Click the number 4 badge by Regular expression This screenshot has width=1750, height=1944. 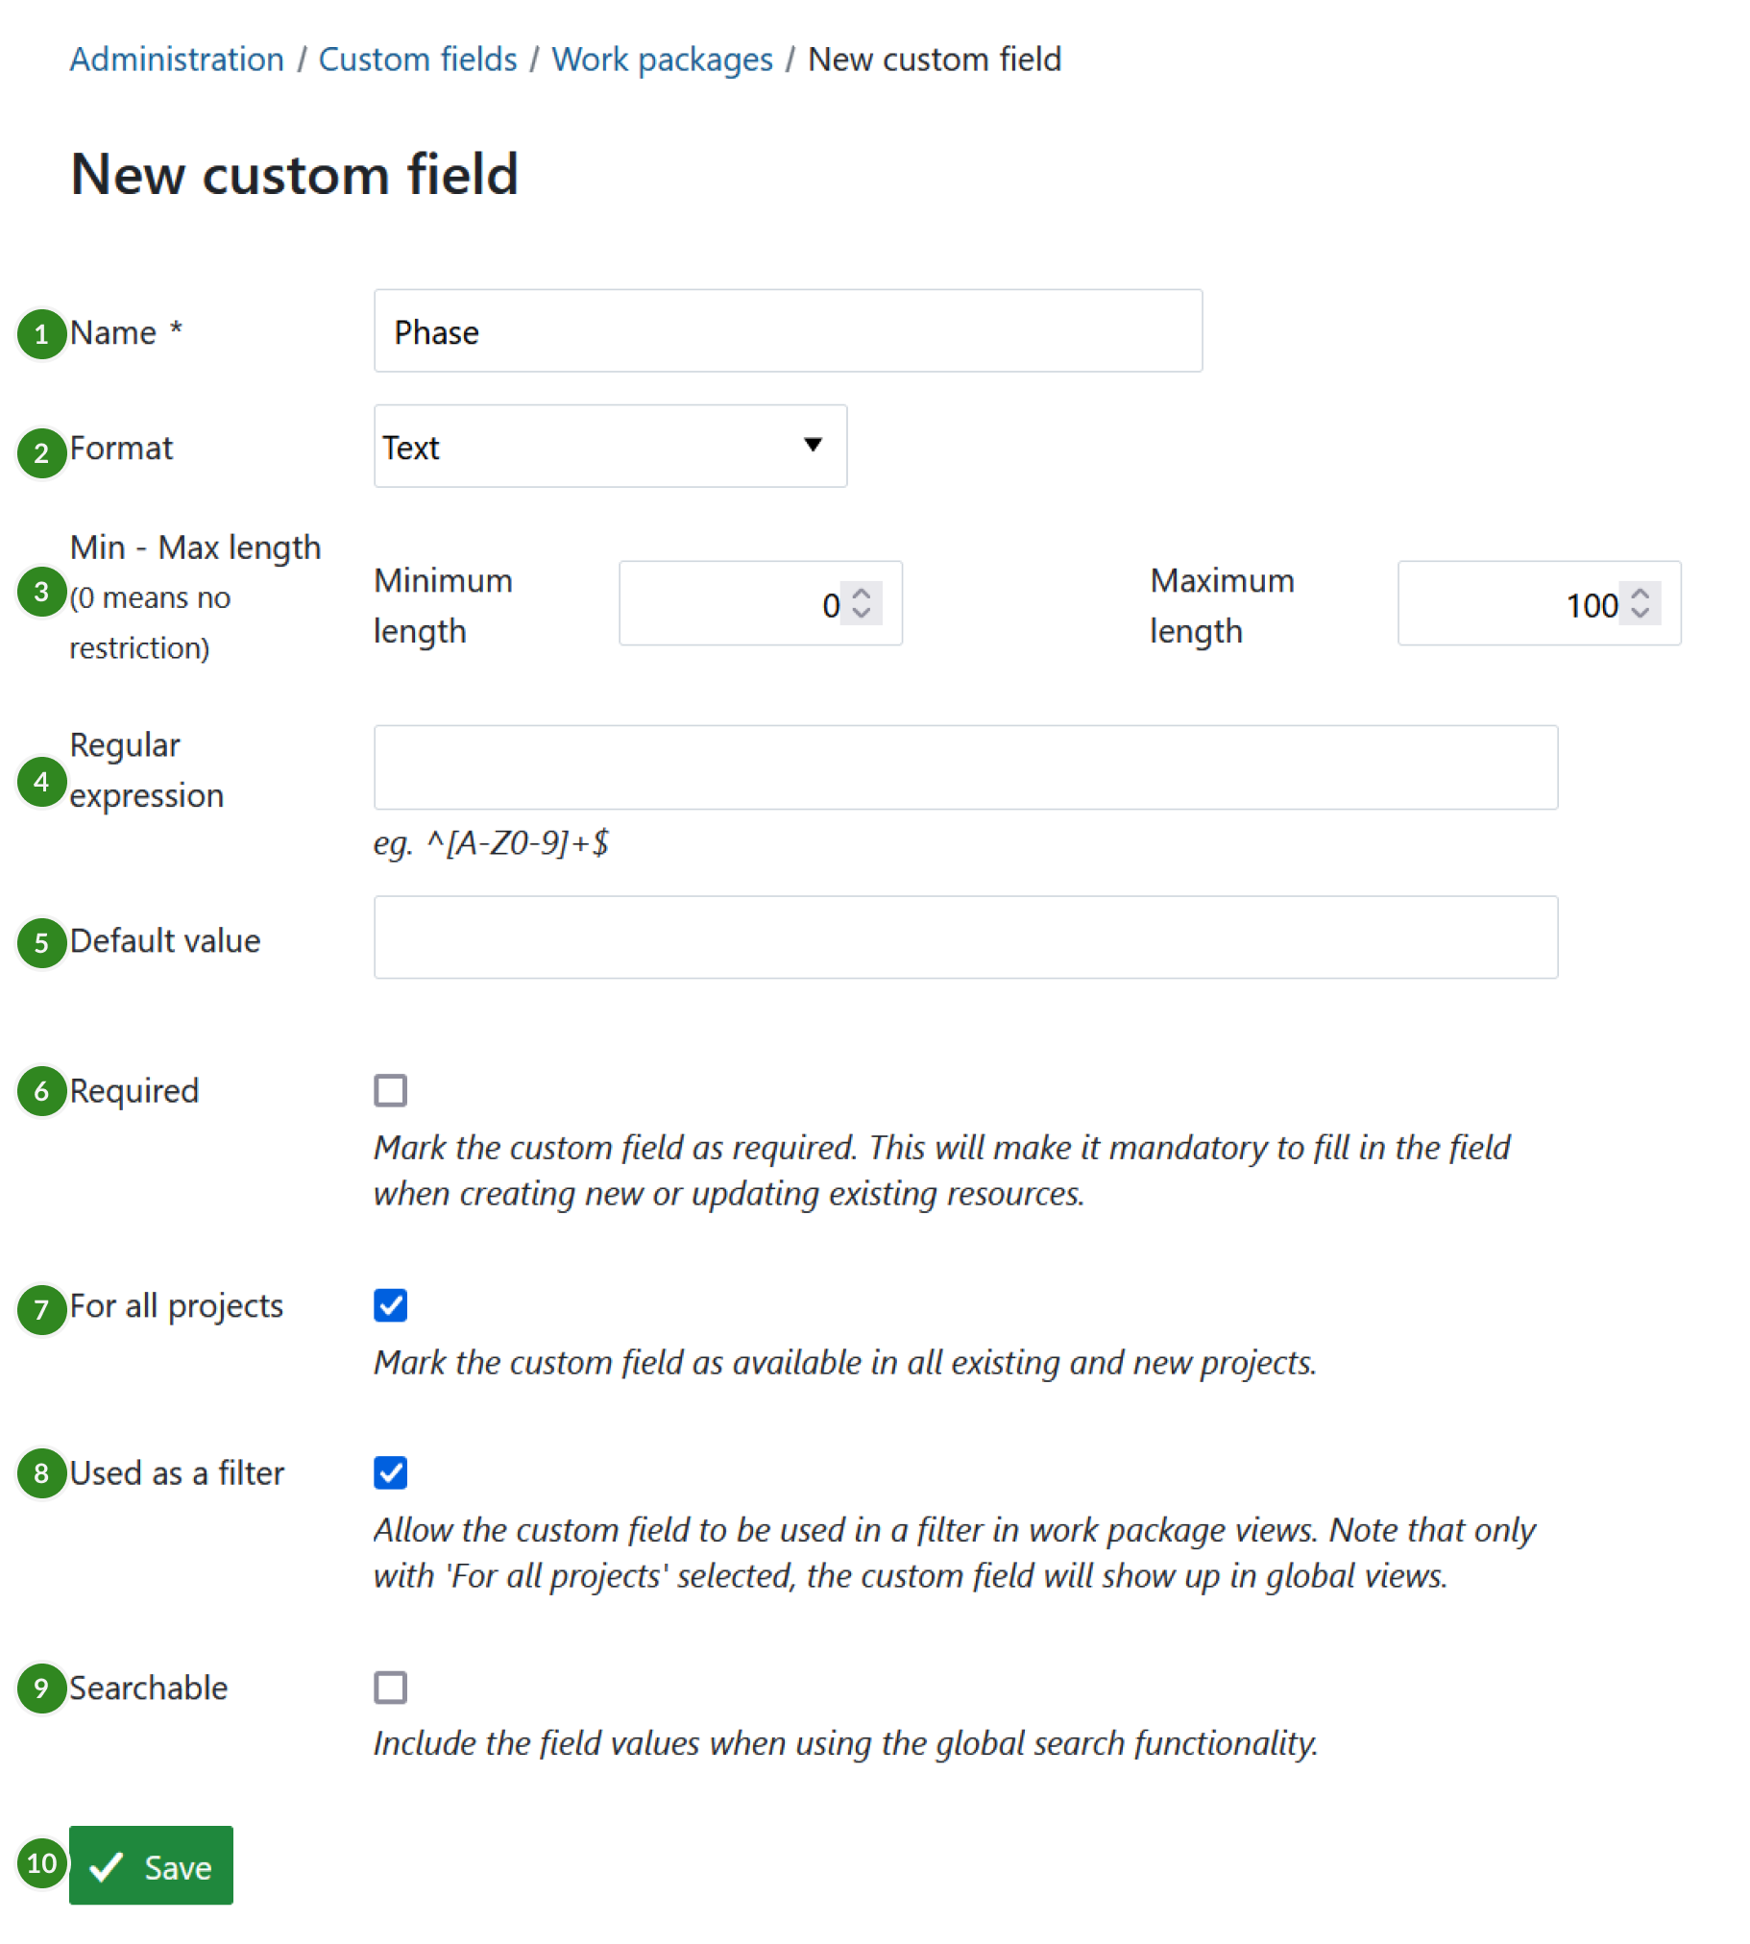coord(41,782)
